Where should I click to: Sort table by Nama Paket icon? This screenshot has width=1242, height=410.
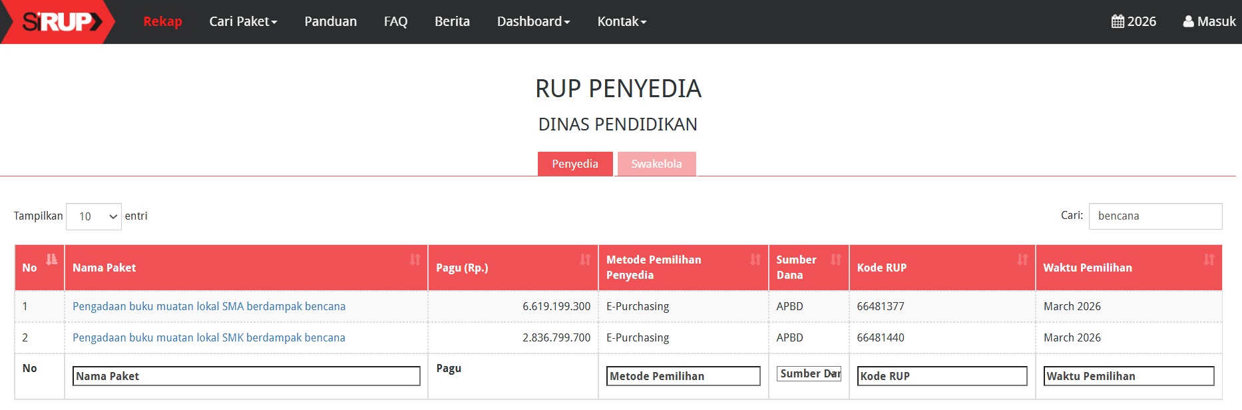tap(415, 259)
